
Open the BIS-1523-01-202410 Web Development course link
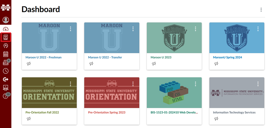pos(174,112)
